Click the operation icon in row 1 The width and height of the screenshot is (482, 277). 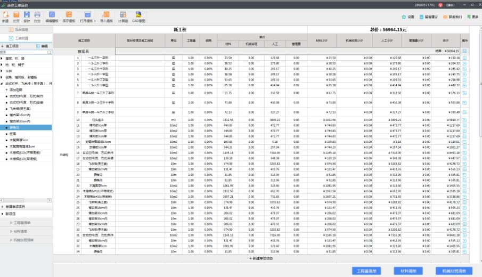click(x=464, y=58)
